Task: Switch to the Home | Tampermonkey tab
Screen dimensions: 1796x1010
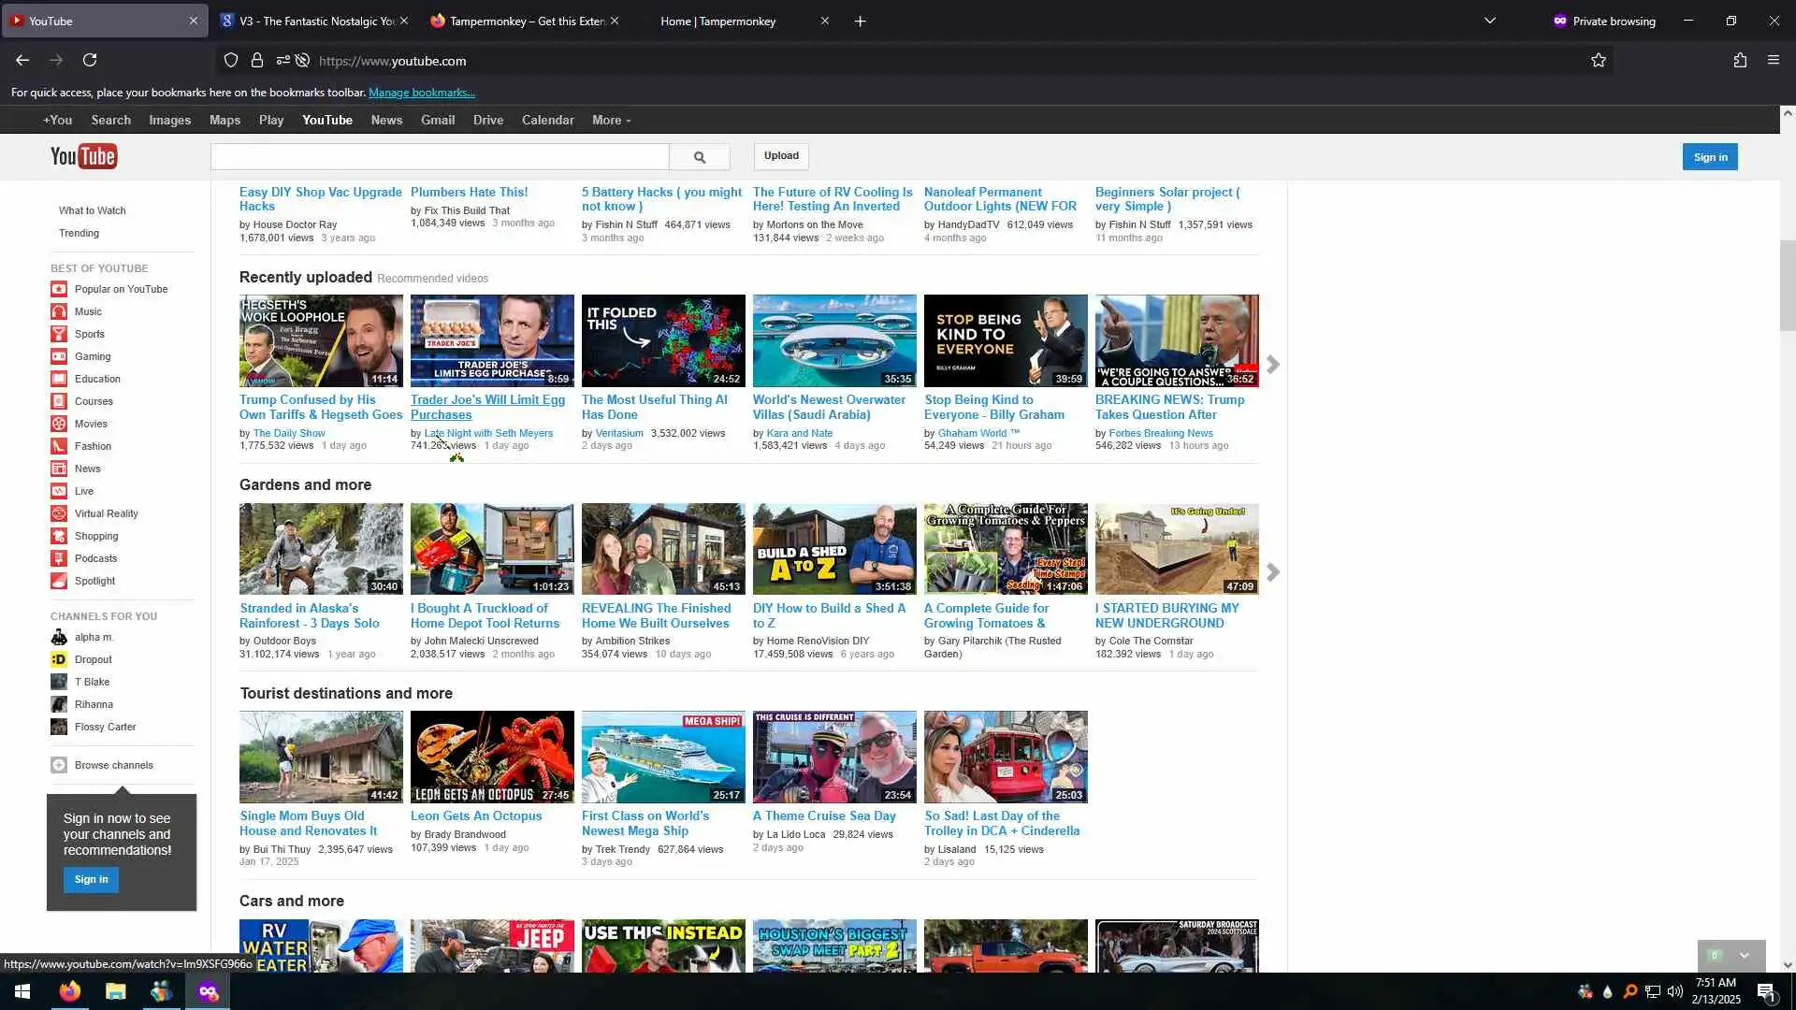Action: [717, 21]
